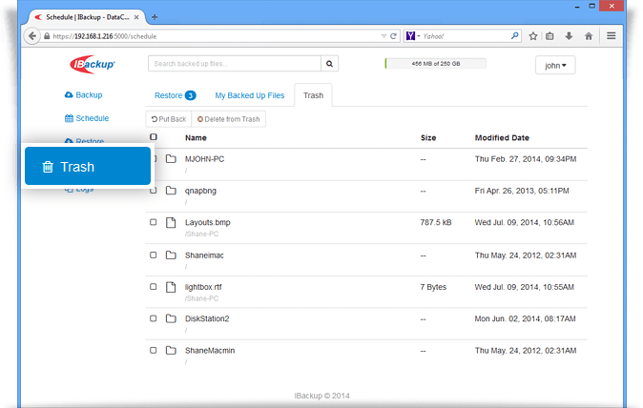Click the Shaneimac folder name
The width and height of the screenshot is (643, 408).
(x=204, y=255)
